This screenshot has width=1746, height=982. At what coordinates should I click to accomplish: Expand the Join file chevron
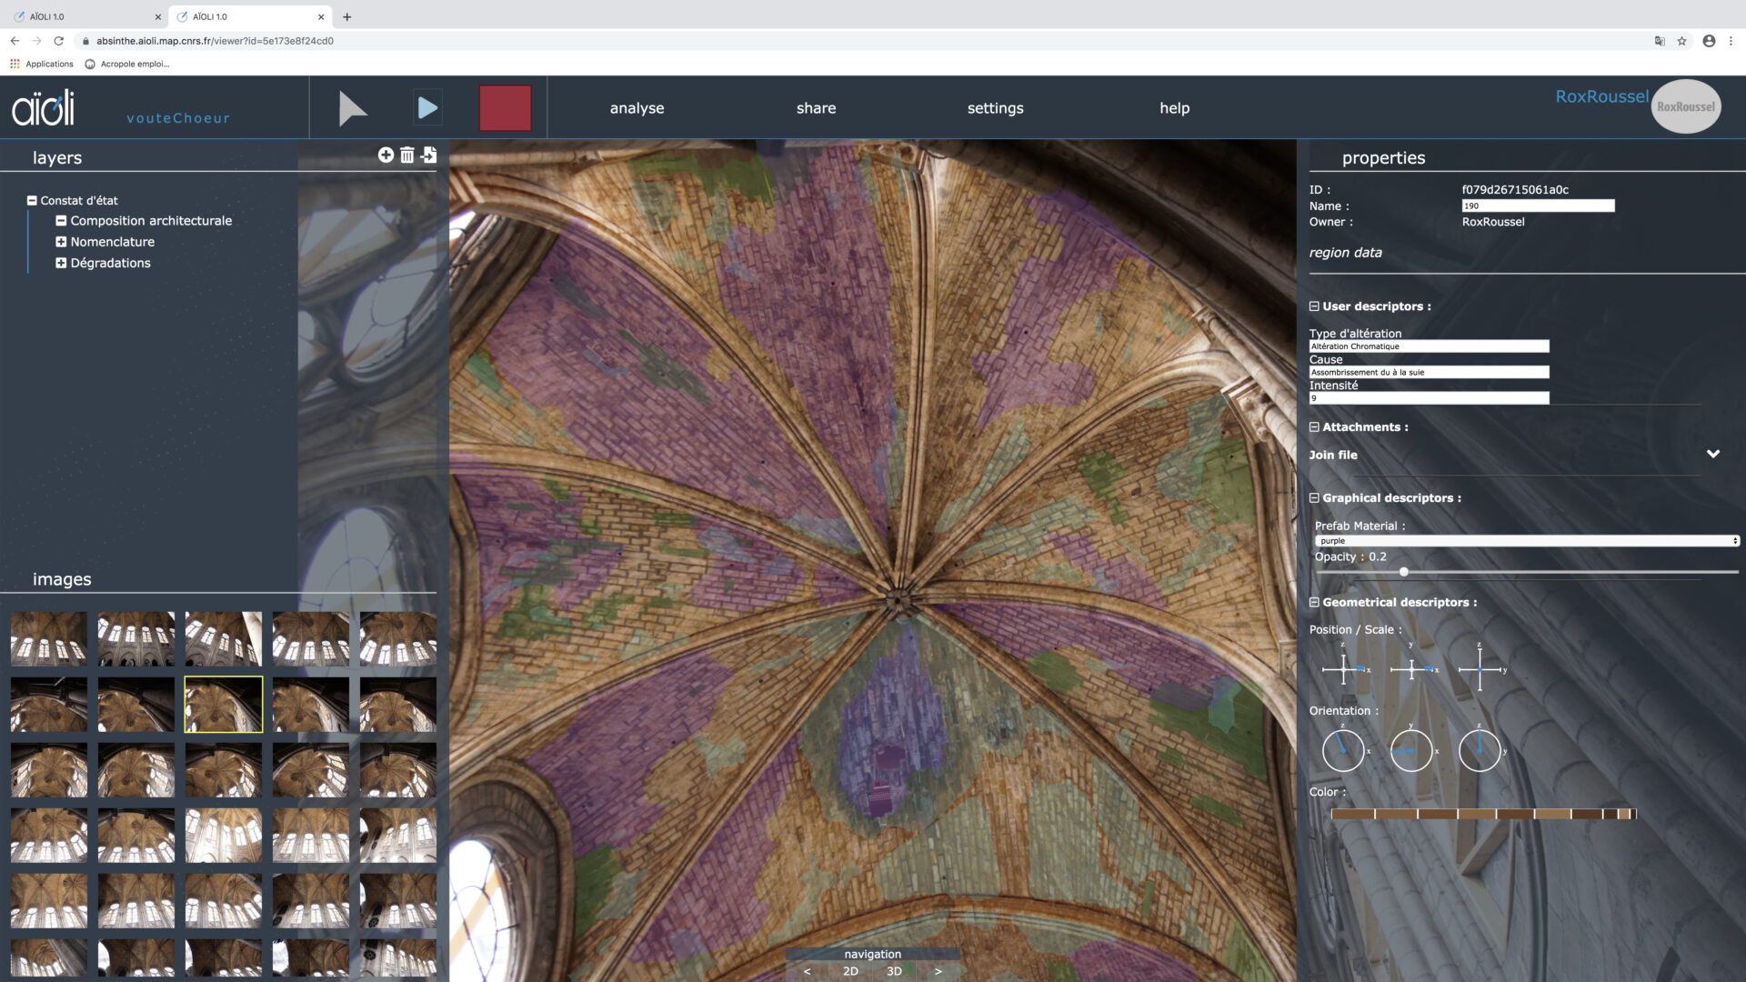(x=1712, y=454)
